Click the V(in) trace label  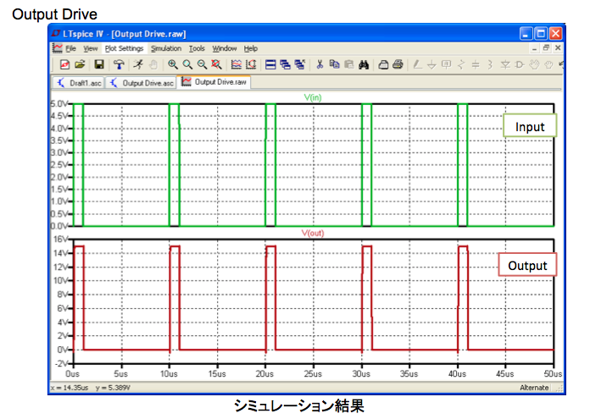(x=314, y=98)
